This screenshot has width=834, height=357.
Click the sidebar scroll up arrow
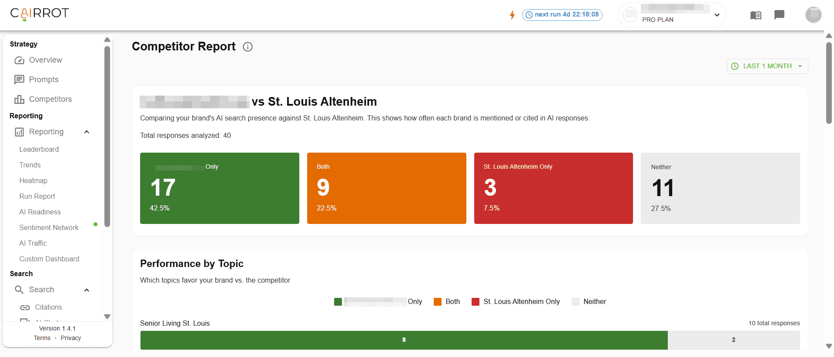107,40
